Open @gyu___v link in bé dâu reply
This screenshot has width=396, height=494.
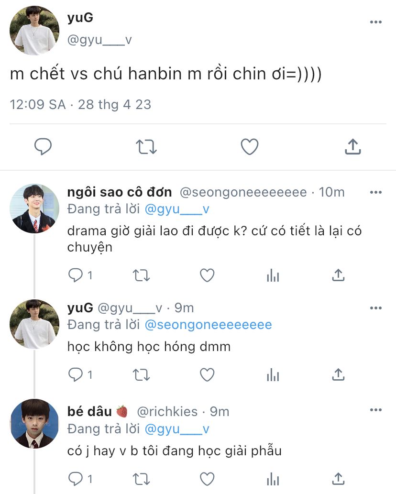pos(177,429)
